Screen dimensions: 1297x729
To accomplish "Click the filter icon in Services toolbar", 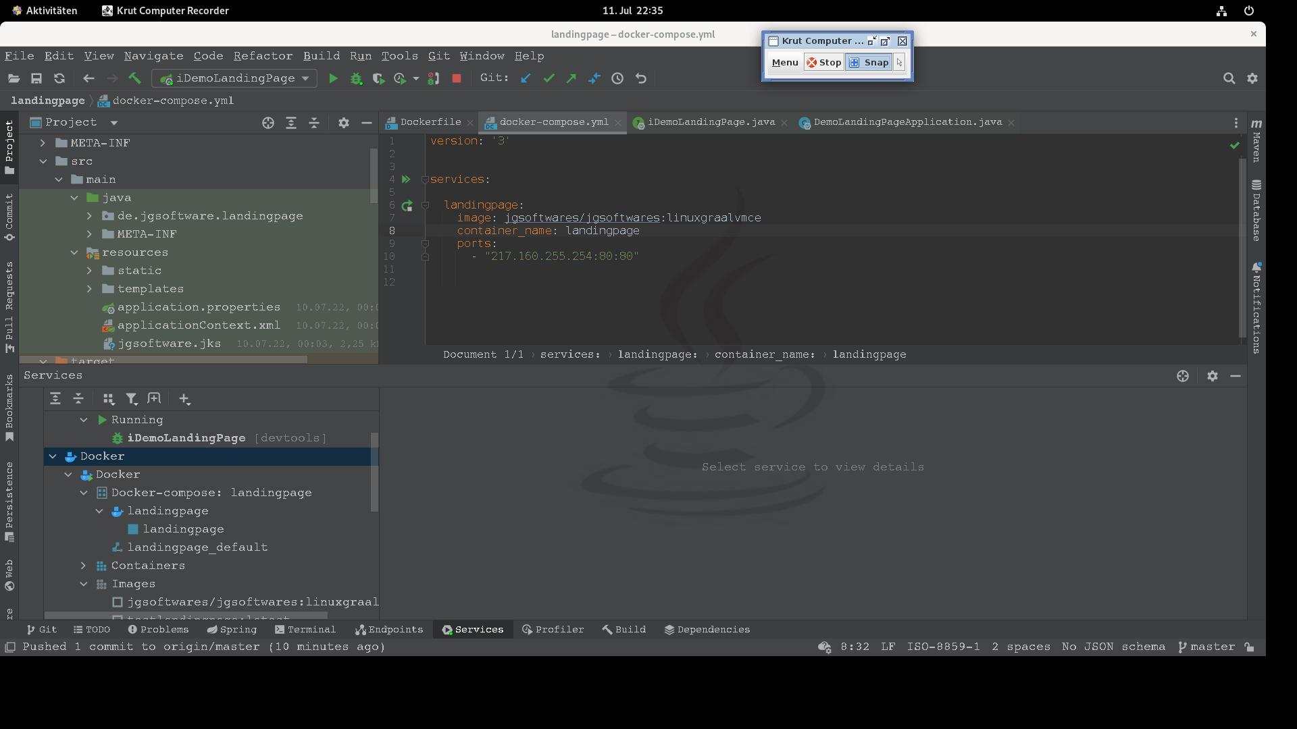I will point(132,399).
